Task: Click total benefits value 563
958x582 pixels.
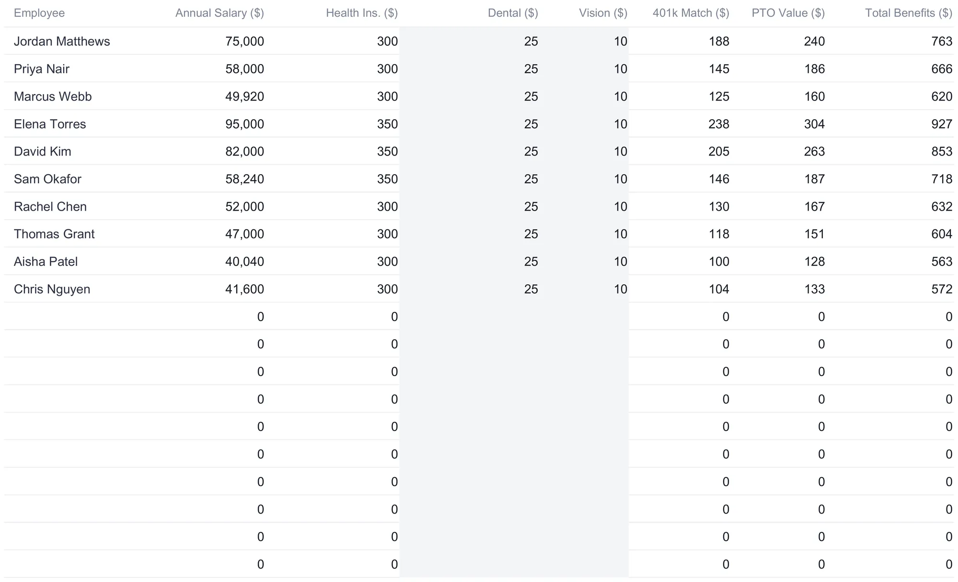Action: 942,261
